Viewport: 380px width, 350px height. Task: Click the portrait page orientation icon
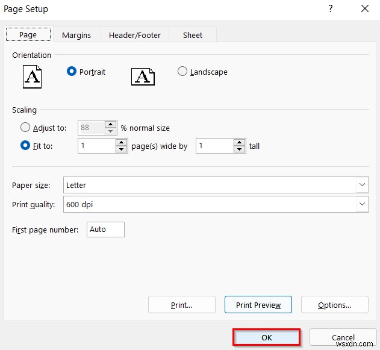33,77
